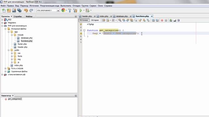
Task: Go to Next Bookmark icon
Action: (x=144, y=20)
